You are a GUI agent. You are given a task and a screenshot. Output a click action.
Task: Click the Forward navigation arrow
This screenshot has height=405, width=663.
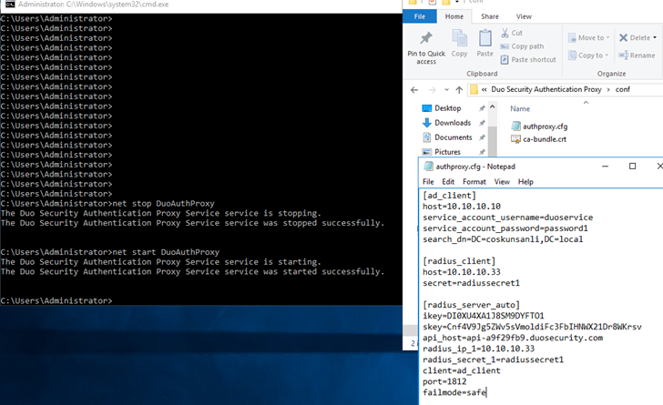coord(432,89)
